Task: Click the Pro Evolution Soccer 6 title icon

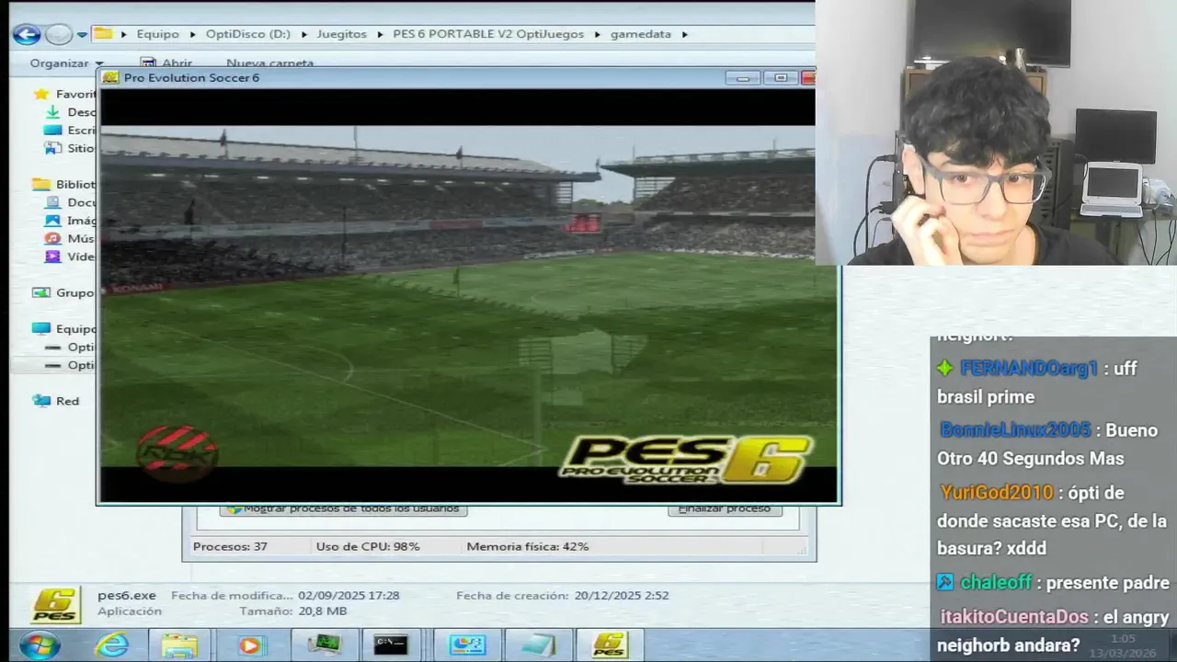Action: point(110,78)
